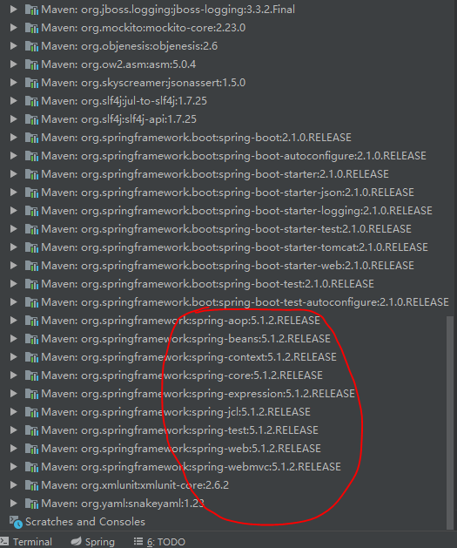Click the spring-boot-starter-logging library icon
This screenshot has width=457, height=548.
31,211
